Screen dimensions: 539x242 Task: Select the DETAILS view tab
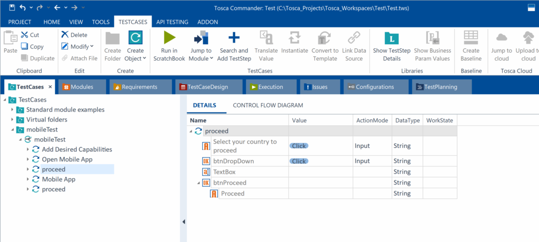[x=205, y=105]
